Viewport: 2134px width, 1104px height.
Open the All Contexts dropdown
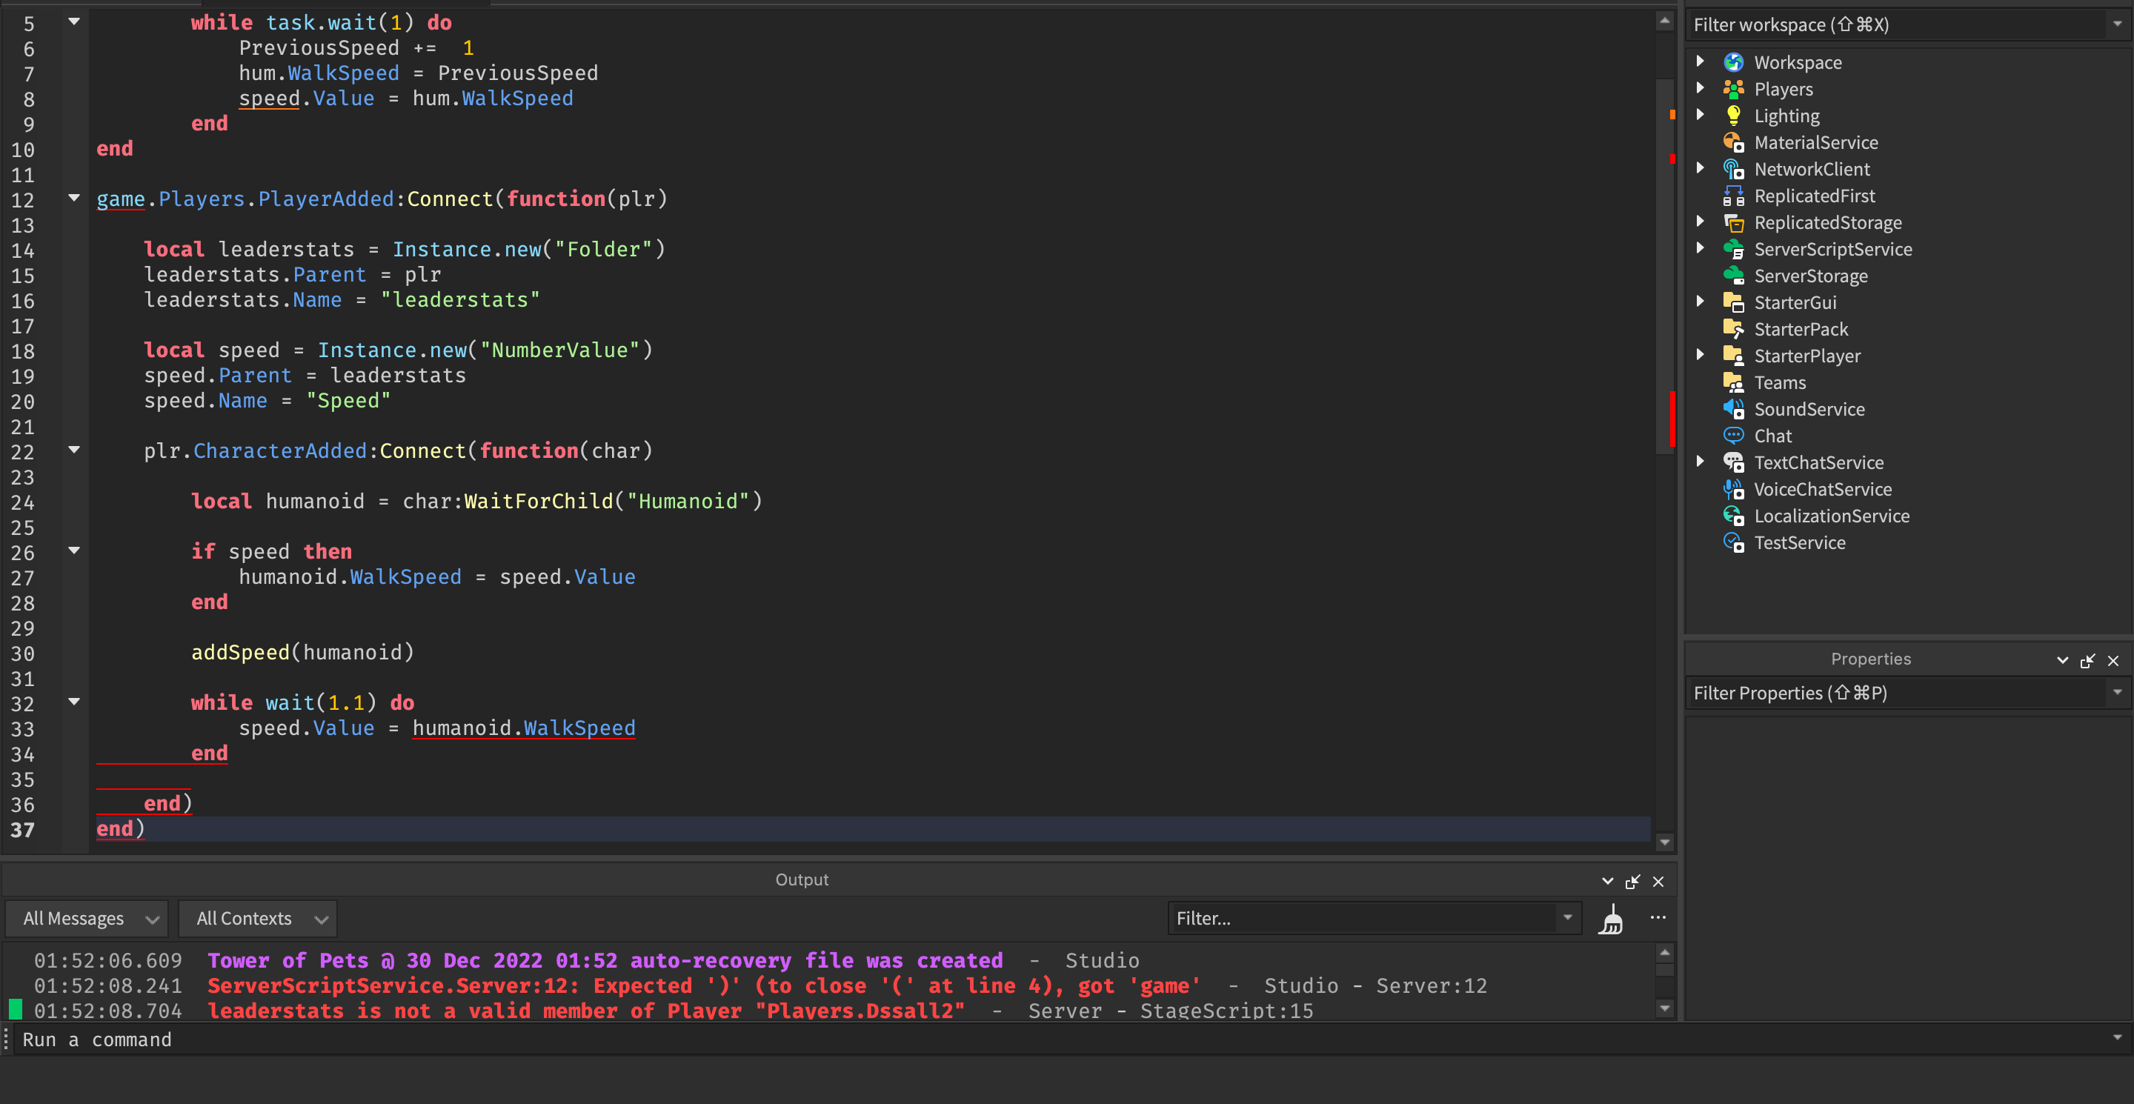tap(258, 919)
